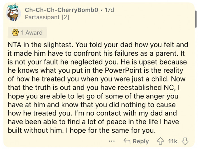
Task: Click the Partassipant [2] flair
Action: click(x=47, y=17)
